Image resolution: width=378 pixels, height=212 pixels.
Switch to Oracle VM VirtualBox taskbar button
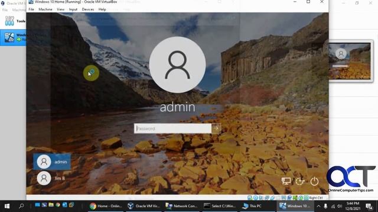(144, 206)
